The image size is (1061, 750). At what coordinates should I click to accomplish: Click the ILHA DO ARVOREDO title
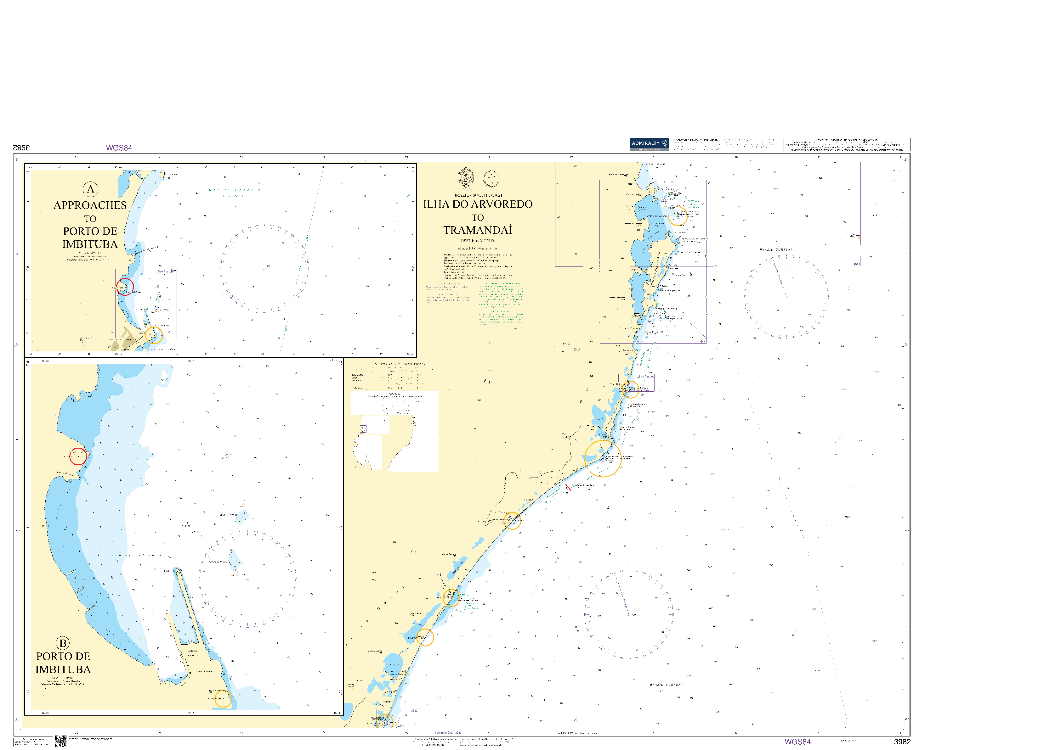tap(478, 204)
